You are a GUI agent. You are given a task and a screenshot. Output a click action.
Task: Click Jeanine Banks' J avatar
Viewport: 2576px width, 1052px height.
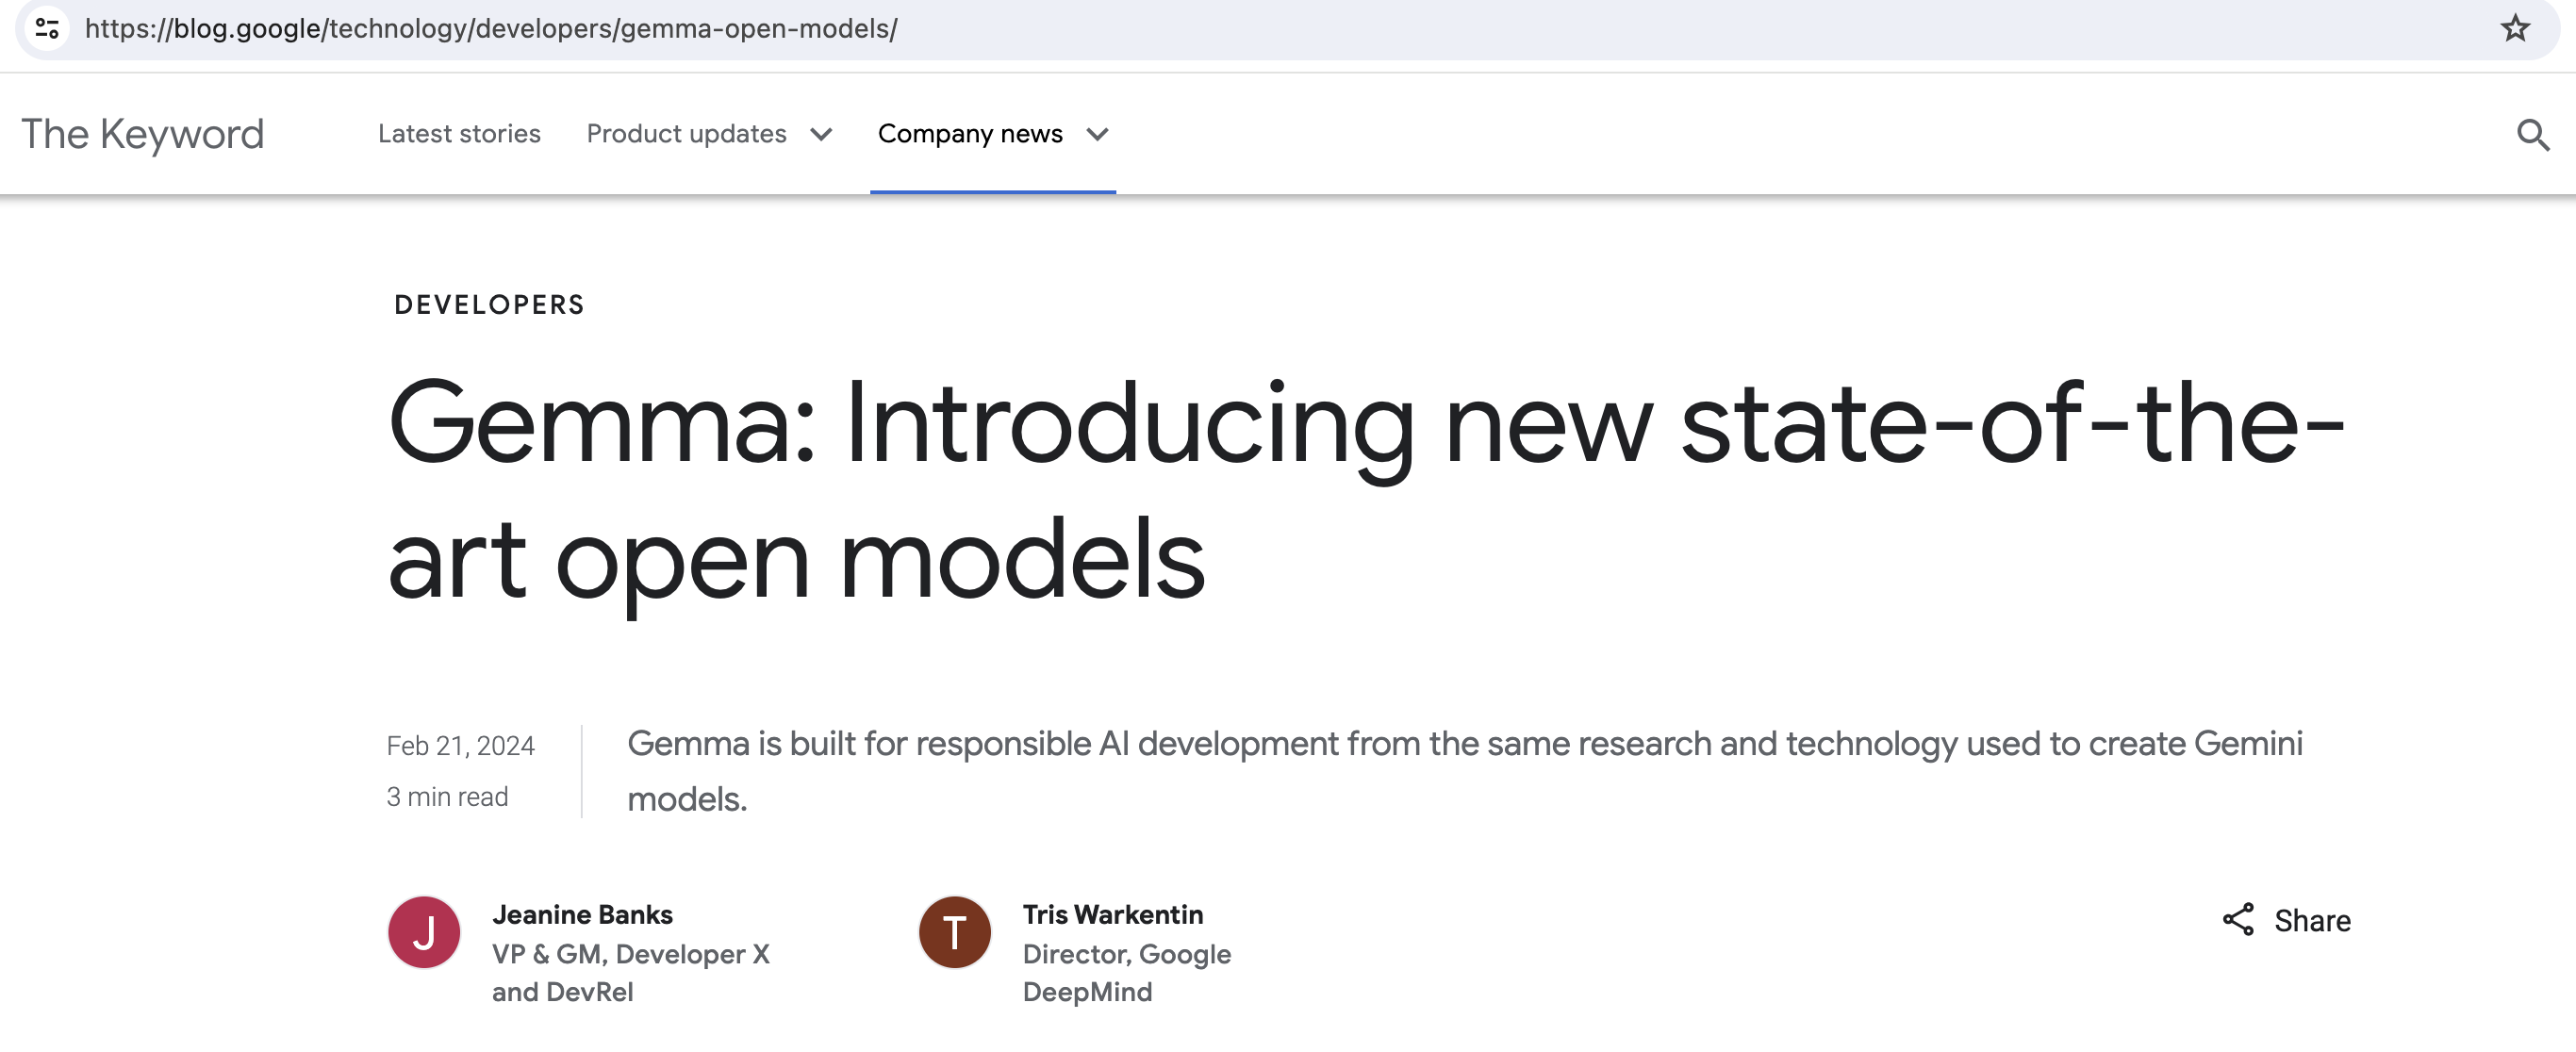(424, 932)
